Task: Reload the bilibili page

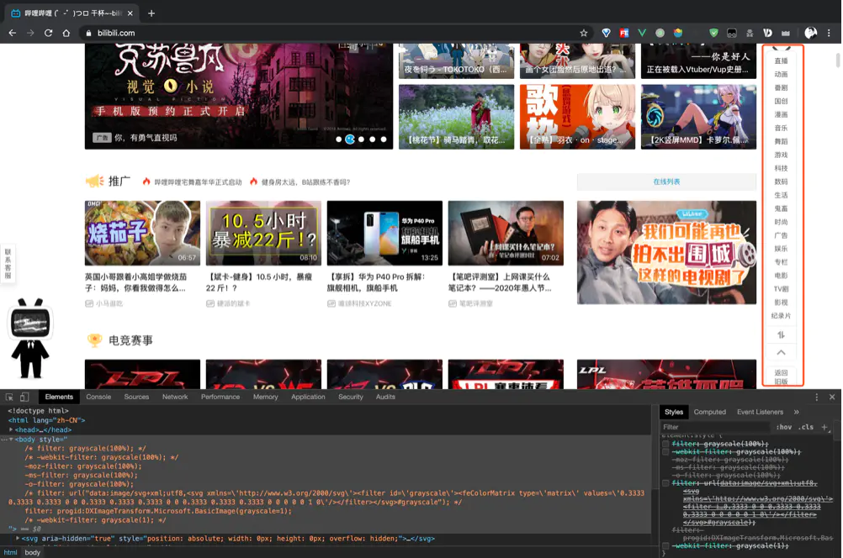Action: (49, 33)
